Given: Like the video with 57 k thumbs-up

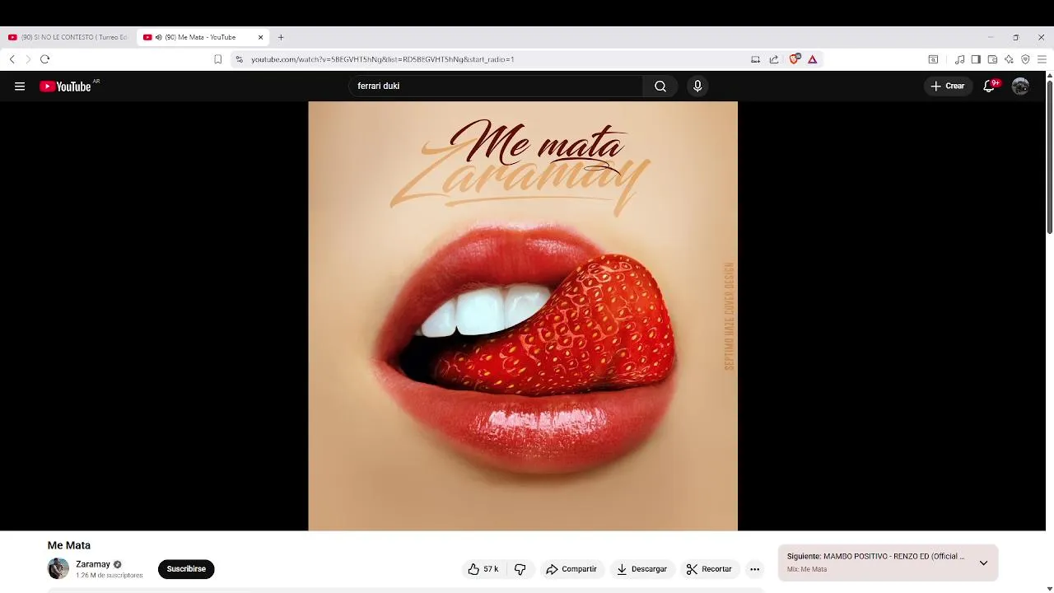Looking at the screenshot, I should [x=483, y=569].
